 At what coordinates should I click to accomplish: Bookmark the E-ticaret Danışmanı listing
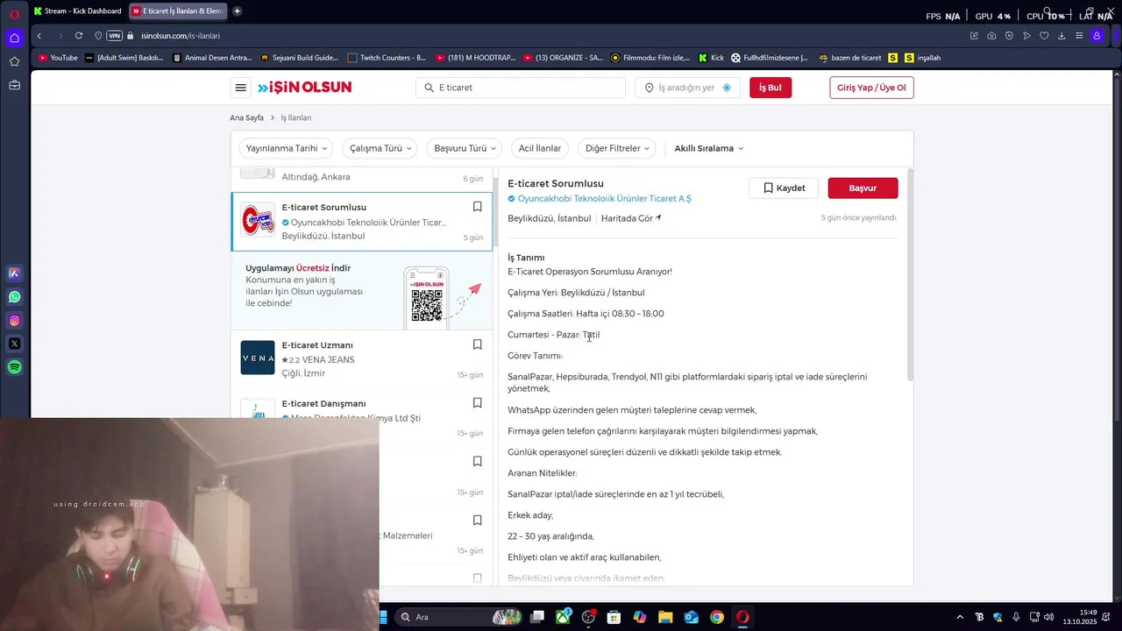click(478, 403)
